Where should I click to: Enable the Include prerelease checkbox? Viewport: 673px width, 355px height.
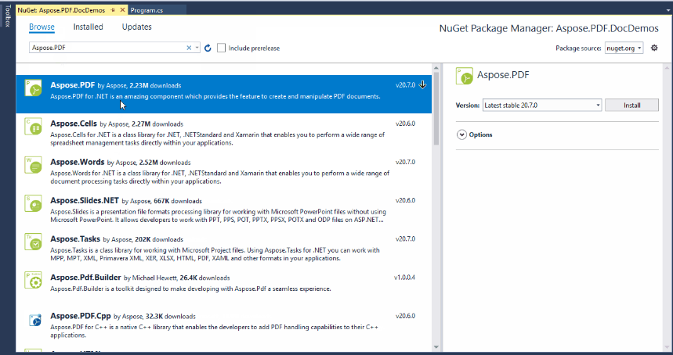pyautogui.click(x=222, y=48)
